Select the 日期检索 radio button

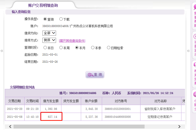108,48
